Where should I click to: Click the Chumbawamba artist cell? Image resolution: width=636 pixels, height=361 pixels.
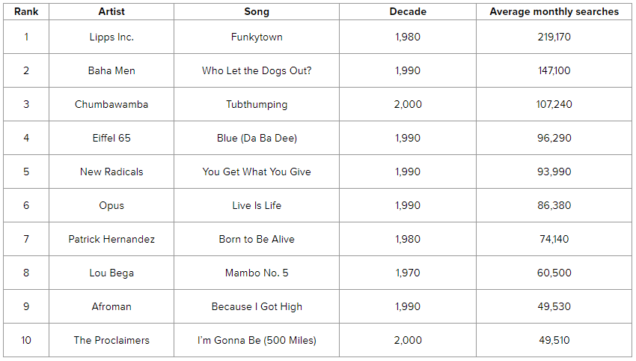point(111,104)
